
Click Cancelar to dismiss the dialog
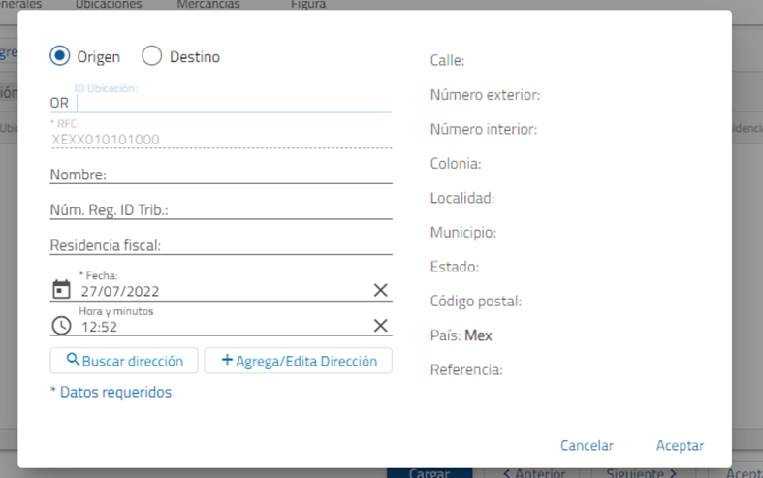[x=587, y=445]
